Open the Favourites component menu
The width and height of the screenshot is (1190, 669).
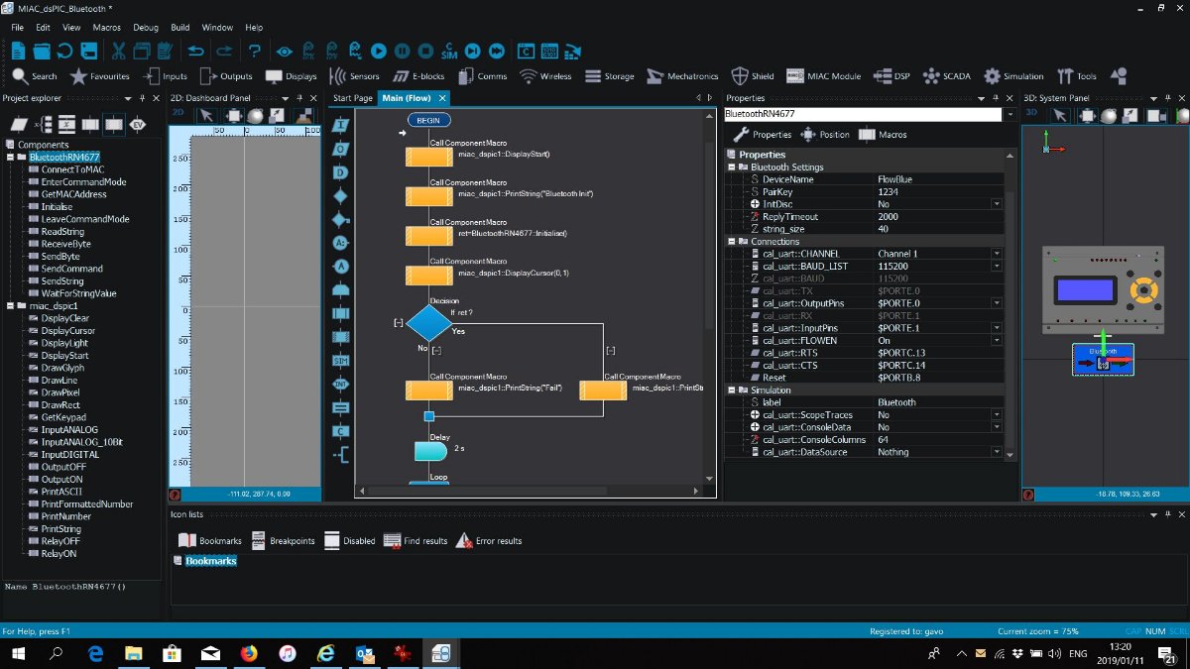tap(100, 76)
